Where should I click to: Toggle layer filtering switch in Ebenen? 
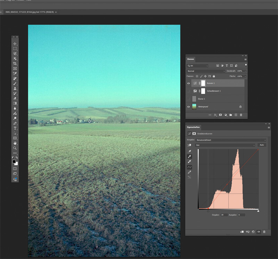click(246, 65)
